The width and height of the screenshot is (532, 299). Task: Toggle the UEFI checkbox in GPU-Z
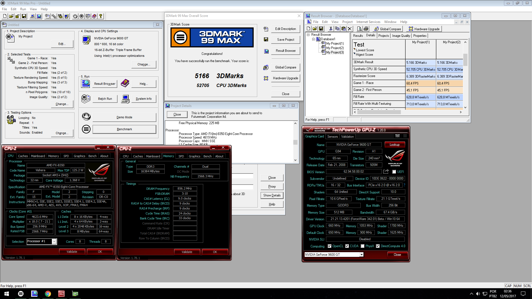(394, 172)
